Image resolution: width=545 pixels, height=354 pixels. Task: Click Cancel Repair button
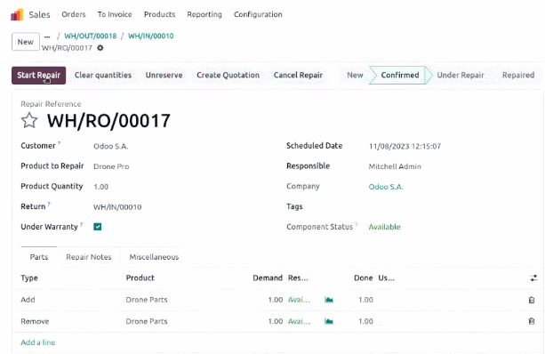click(298, 76)
